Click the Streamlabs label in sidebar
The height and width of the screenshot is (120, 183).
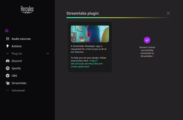point(19,83)
